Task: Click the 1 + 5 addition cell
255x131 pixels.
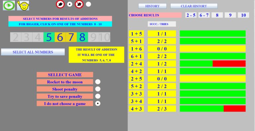Action: pyautogui.click(x=136, y=33)
